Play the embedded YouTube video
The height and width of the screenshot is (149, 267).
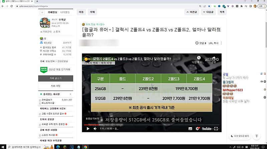coord(88,129)
